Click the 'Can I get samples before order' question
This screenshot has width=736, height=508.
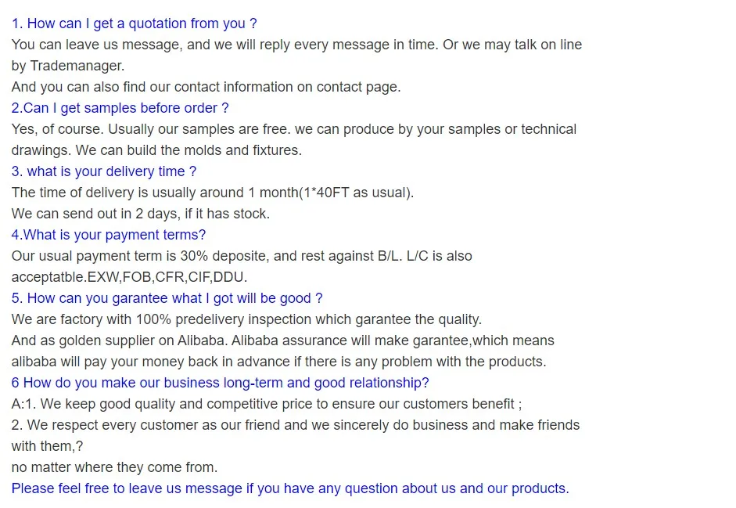[120, 108]
